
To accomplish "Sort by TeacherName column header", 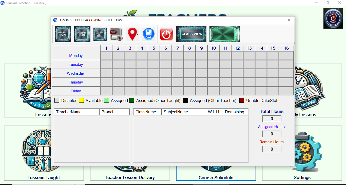I will coord(77,112).
